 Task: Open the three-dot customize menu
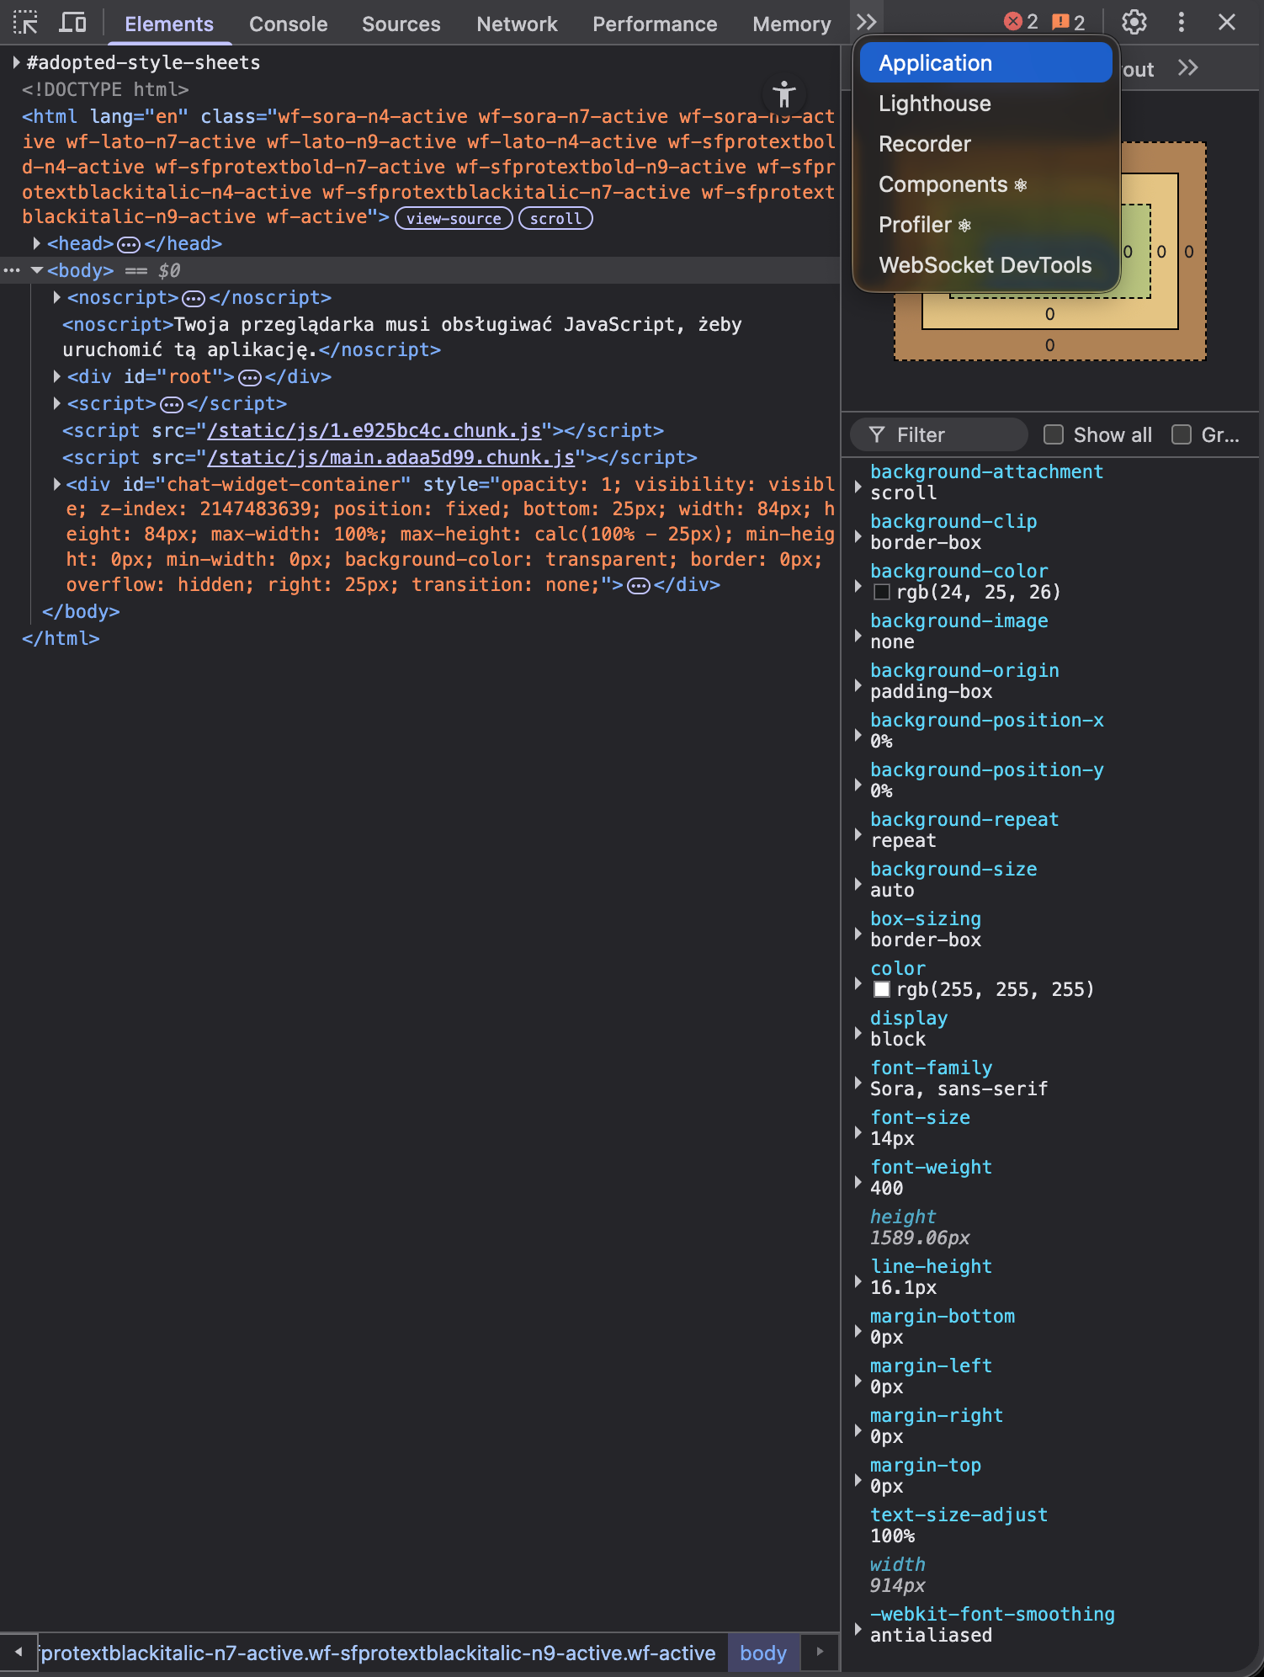point(1182,23)
